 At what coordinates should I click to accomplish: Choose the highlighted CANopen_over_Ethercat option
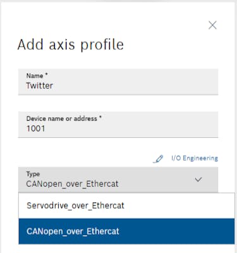tap(126, 231)
